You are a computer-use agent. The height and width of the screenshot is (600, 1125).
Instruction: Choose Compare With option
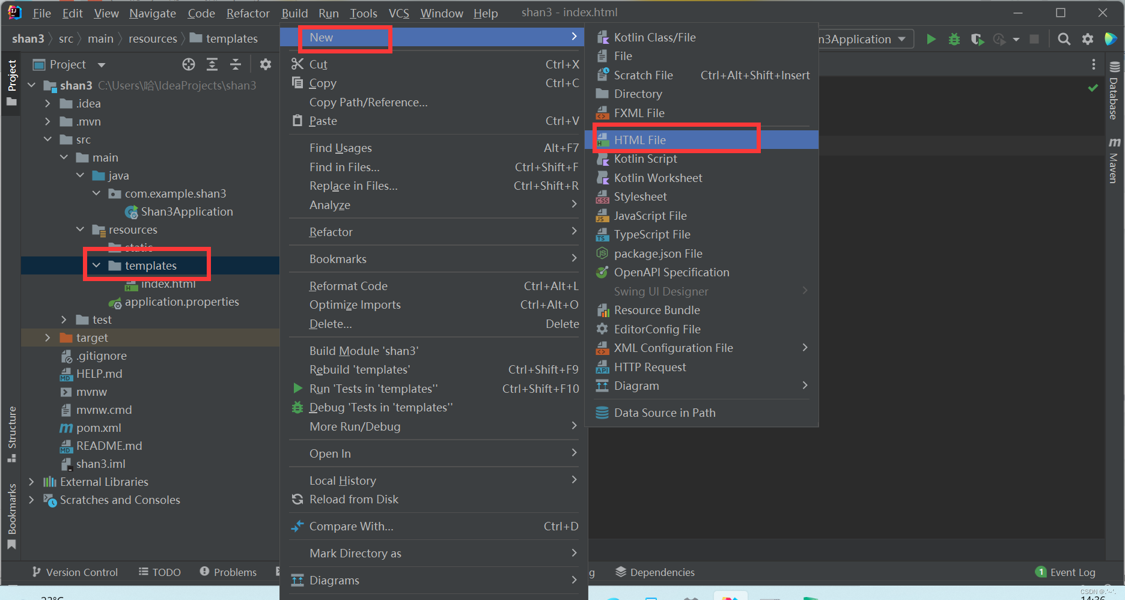[x=434, y=526]
